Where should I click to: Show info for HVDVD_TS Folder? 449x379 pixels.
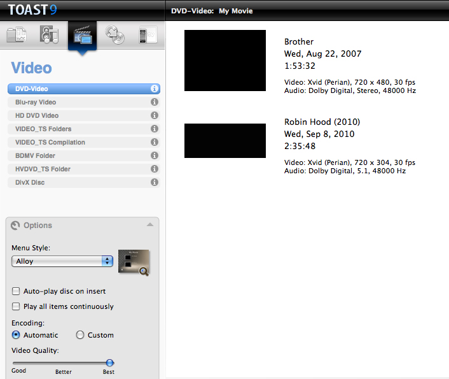click(155, 169)
